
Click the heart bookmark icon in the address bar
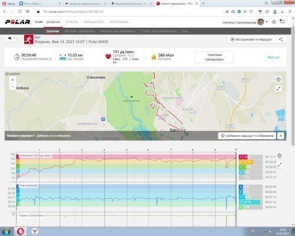coord(251,12)
